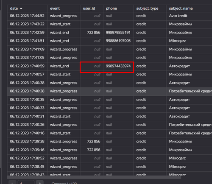The height and width of the screenshot is (184, 212).
Task: Select date cell 06.12.2023 17:39:38
Action: pyautogui.click(x=27, y=142)
